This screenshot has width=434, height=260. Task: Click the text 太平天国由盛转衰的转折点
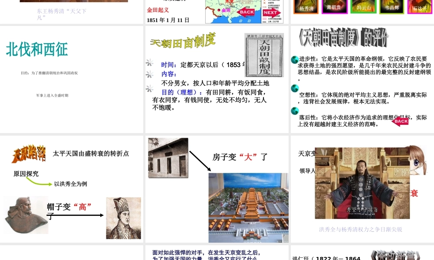pyautogui.click(x=91, y=154)
